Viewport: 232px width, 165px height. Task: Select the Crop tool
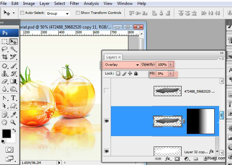tap(5, 57)
